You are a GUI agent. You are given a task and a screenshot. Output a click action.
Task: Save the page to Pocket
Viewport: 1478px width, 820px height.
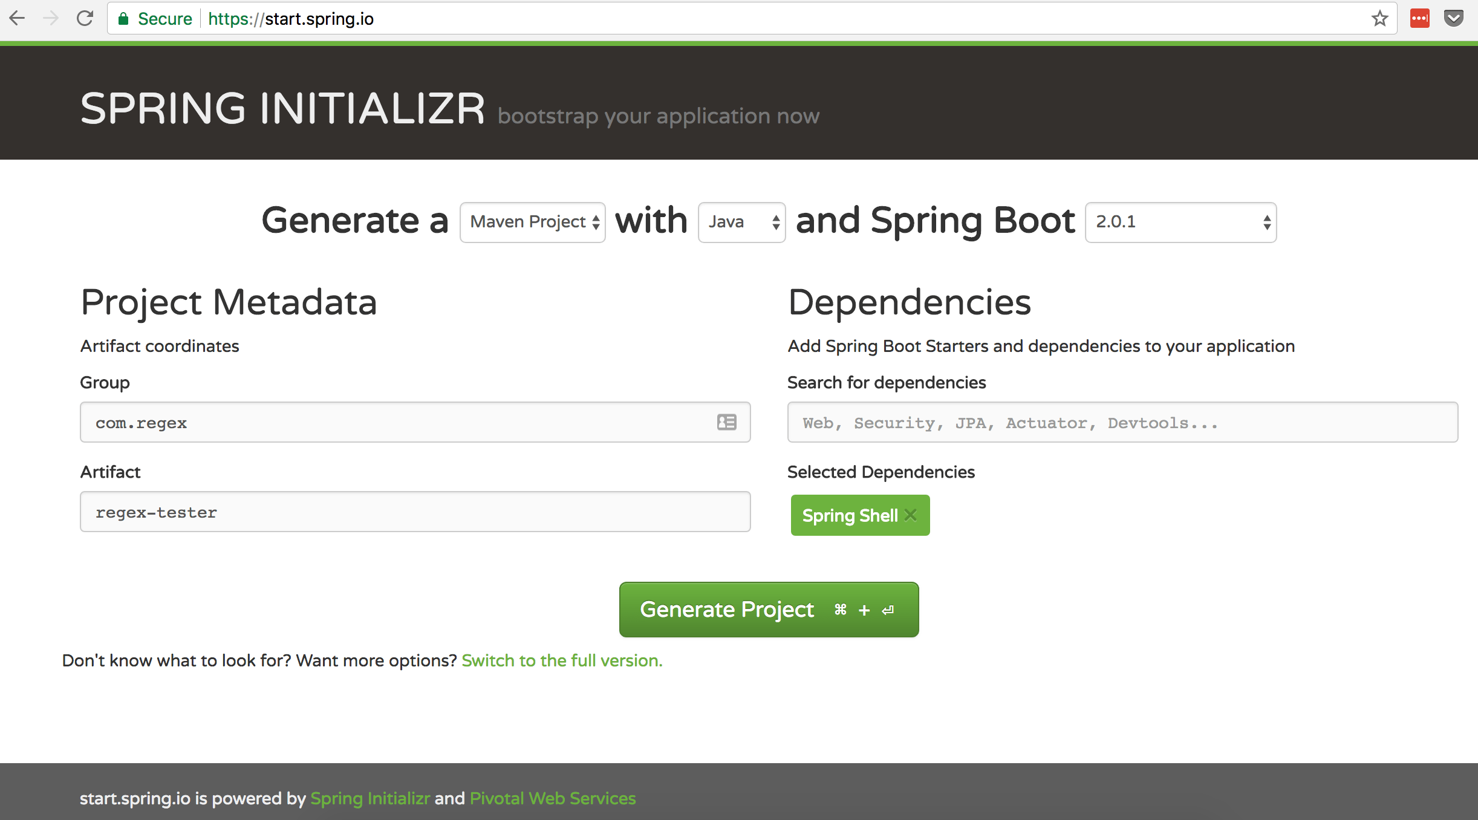(1455, 18)
